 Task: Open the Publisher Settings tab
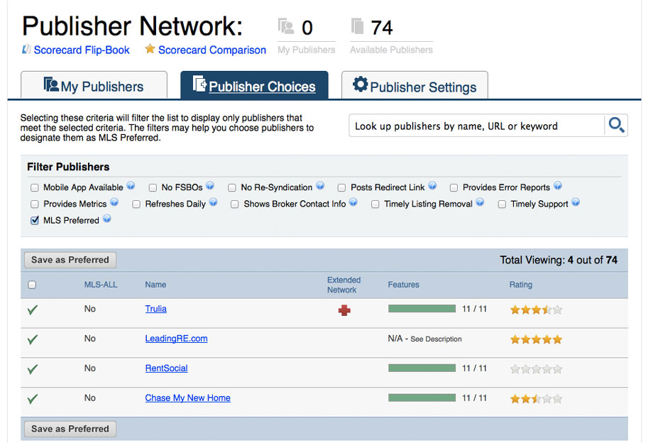pos(415,86)
